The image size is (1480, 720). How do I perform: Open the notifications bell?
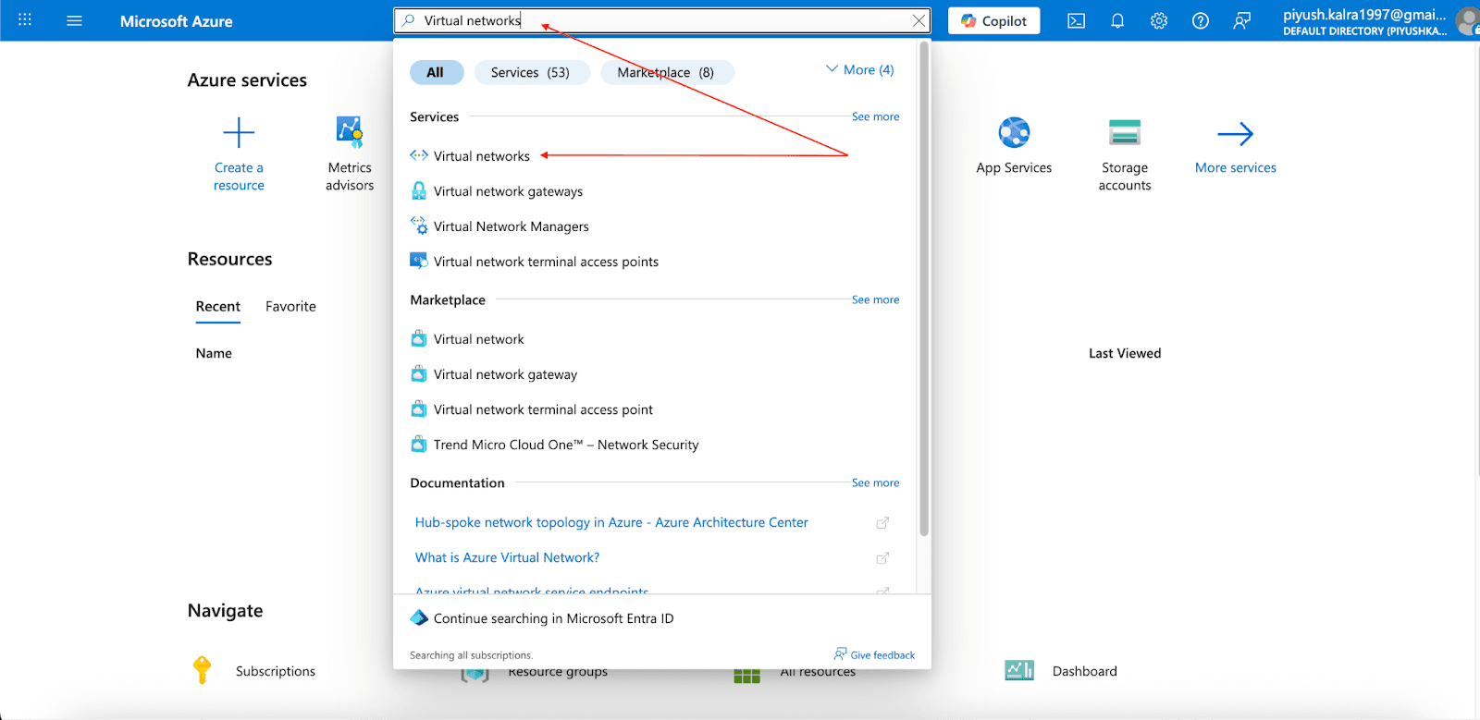point(1117,20)
